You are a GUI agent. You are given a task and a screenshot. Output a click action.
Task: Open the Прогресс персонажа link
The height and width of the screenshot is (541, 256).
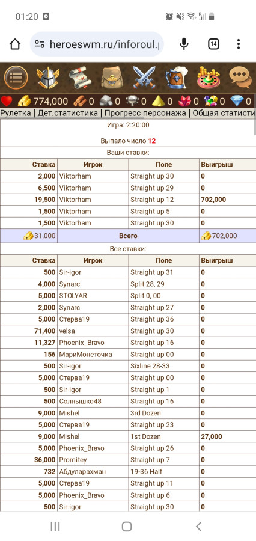pos(145,113)
